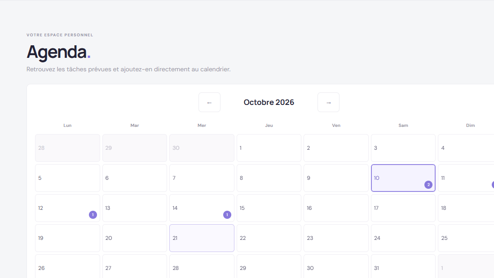The height and width of the screenshot is (278, 494).
Task: Select highlighted day 10
Action: (403, 178)
